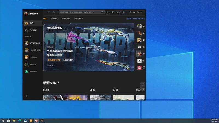This screenshot has height=123, width=219.
Task: Select 商店 (Store) in the sidebar
Action: click(x=33, y=23)
